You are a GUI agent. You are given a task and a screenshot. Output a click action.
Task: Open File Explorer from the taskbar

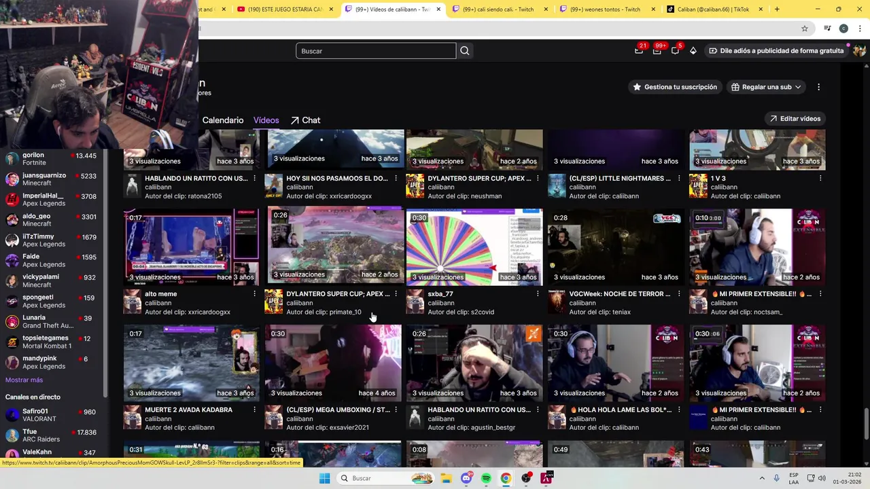447,478
